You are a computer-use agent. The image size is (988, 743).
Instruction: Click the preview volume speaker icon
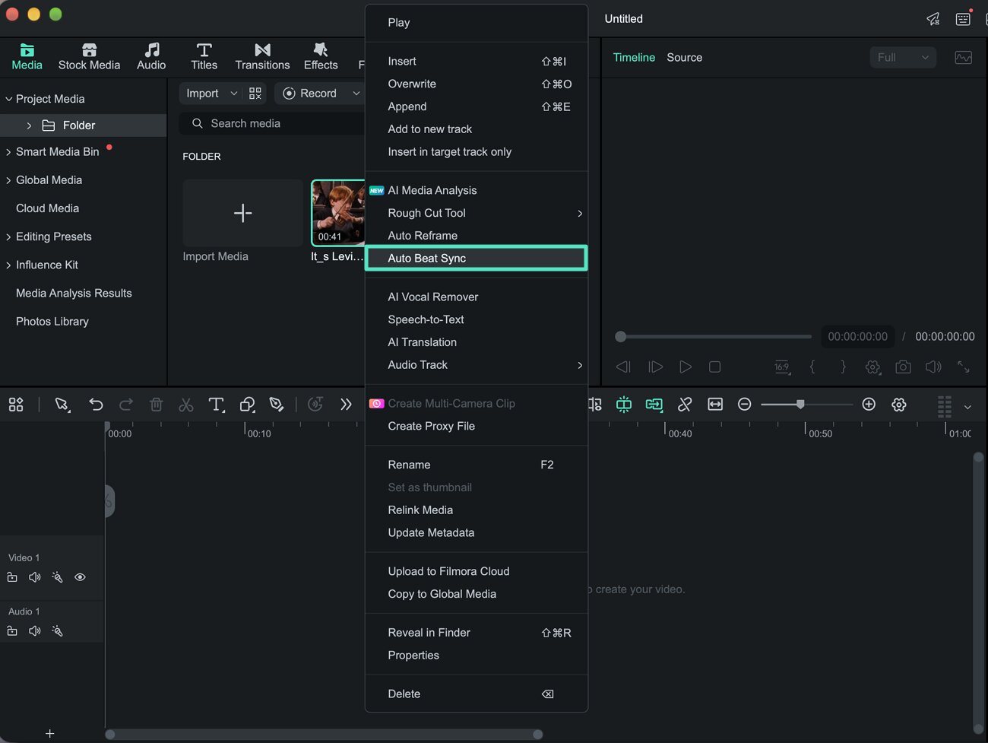tap(933, 367)
